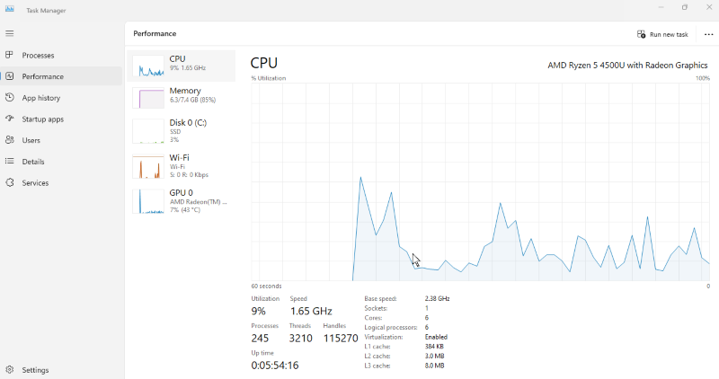Click Wi-Fi S: 0 R: 0 Kbps text
This screenshot has width=719, height=379.
[189, 174]
